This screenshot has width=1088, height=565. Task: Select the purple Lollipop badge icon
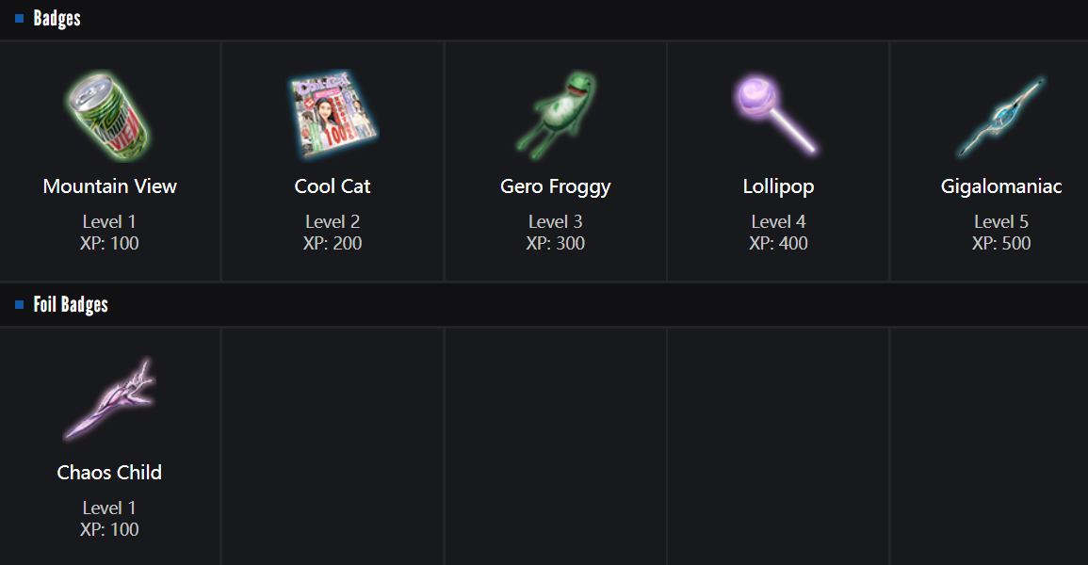click(776, 113)
